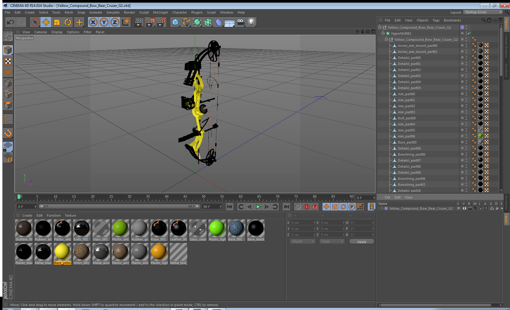The height and width of the screenshot is (310, 510).
Task: Switch to Model mode in left toolbar
Action: (x=8, y=50)
